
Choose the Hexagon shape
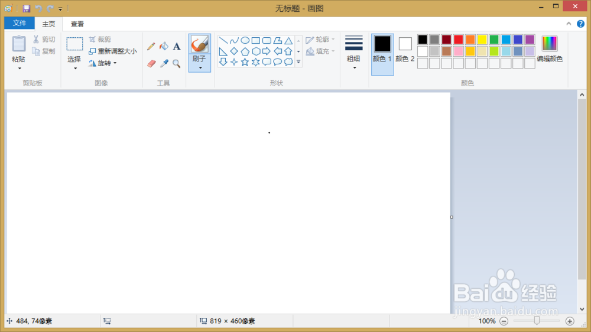point(255,51)
